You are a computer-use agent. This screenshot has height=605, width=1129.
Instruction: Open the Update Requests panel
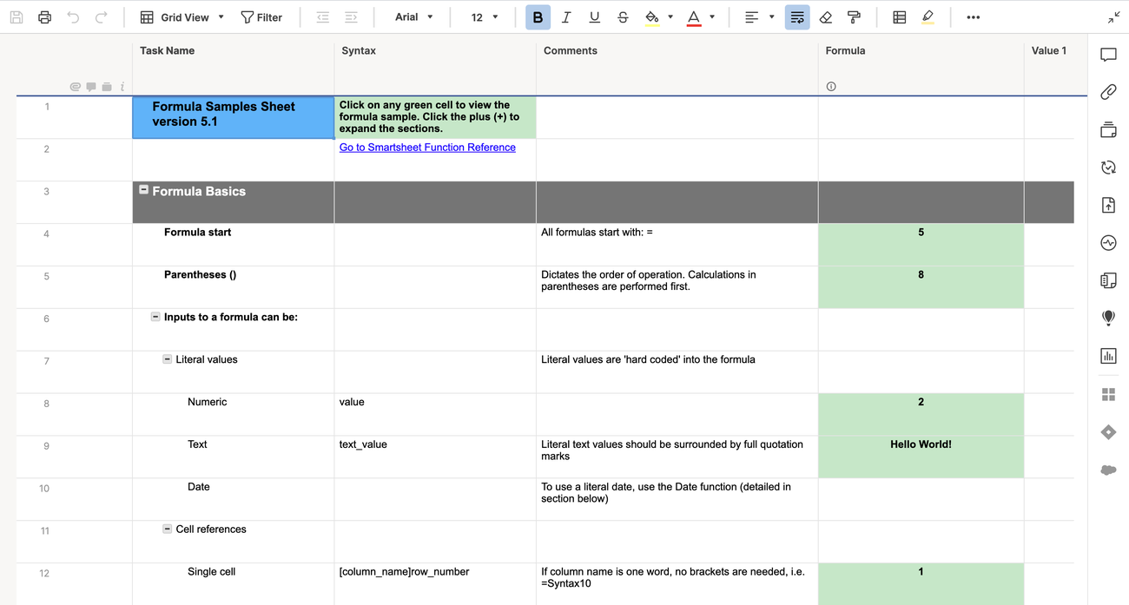tap(1108, 167)
